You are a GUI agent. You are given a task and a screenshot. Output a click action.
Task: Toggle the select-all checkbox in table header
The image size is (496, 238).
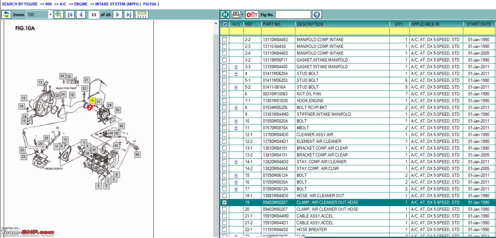(x=225, y=24)
